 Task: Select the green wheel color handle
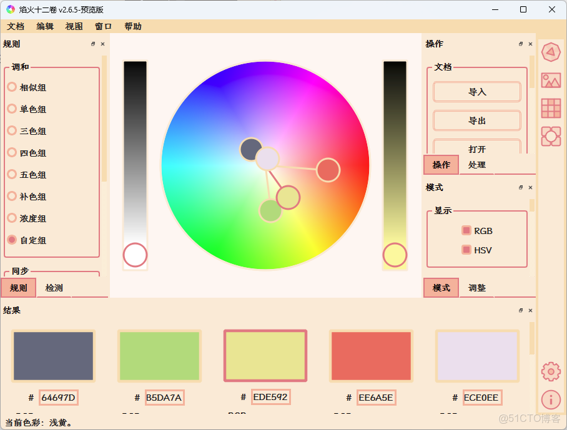click(269, 212)
